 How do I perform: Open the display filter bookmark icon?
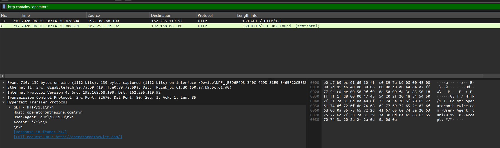click(4, 7)
